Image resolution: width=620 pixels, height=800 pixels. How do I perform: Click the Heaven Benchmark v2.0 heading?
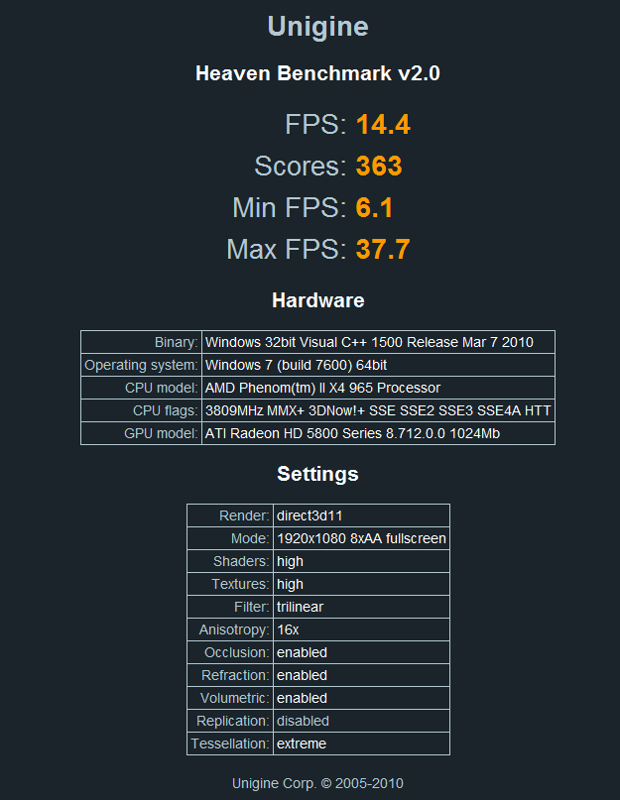tap(317, 73)
